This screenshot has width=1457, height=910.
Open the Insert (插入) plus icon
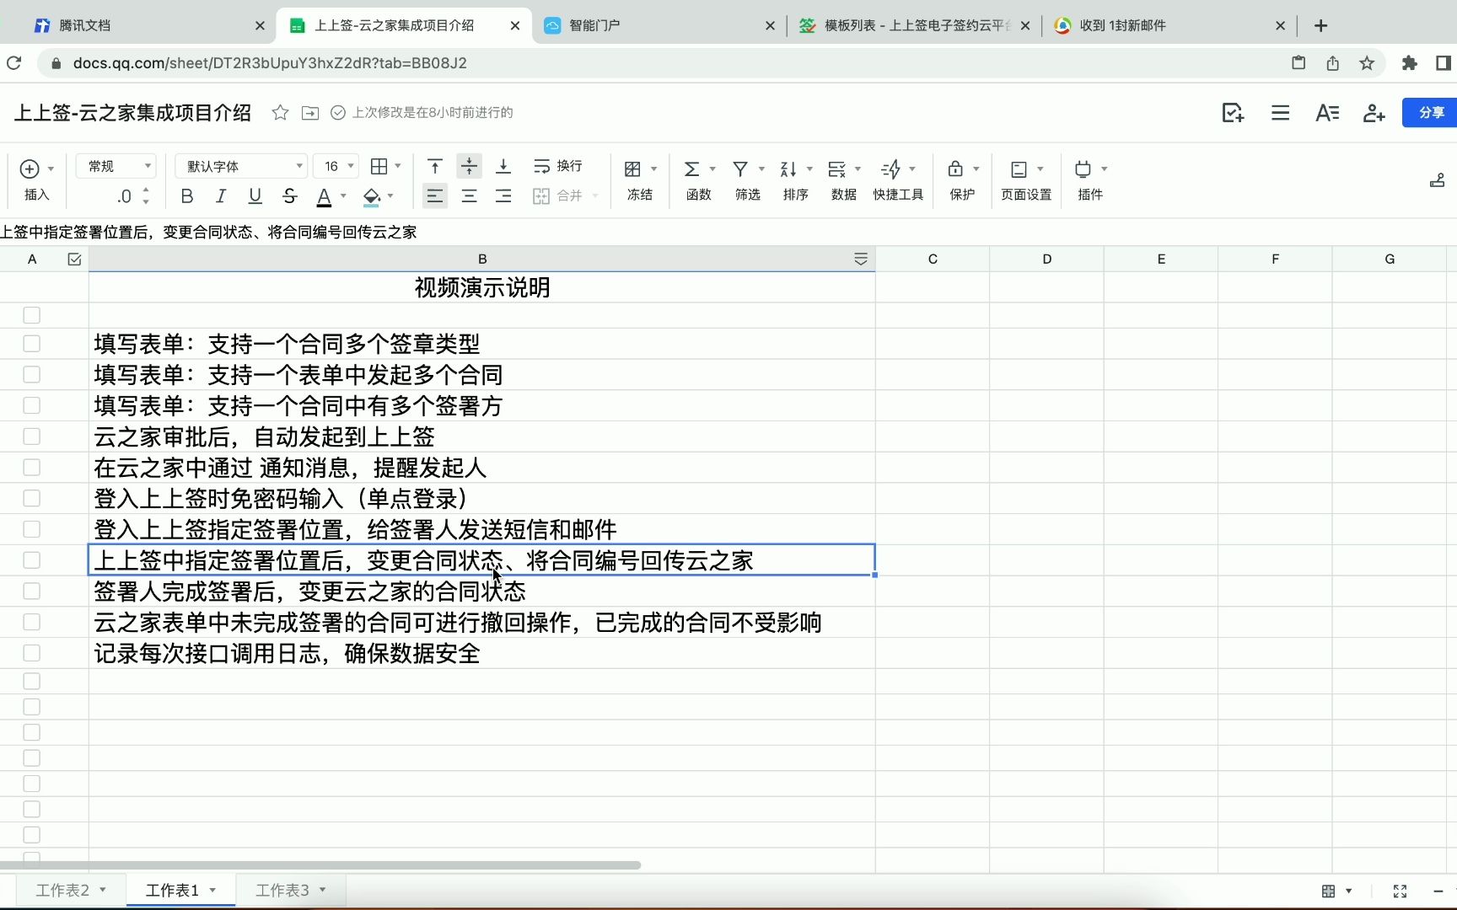click(x=30, y=169)
